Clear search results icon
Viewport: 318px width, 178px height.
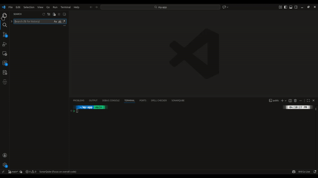coord(48,14)
